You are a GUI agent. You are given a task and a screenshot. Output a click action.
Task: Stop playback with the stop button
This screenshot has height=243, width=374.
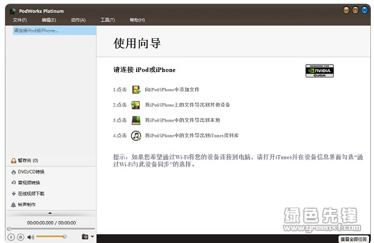point(21,237)
